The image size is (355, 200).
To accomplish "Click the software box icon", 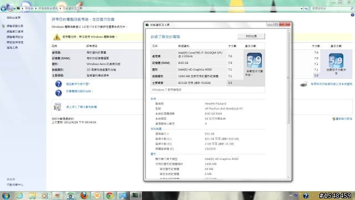I will pyautogui.click(x=58, y=107).
